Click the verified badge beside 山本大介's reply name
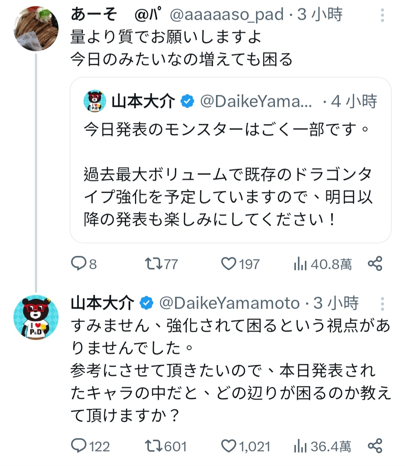Image resolution: width=405 pixels, height=466 pixels. click(x=147, y=303)
